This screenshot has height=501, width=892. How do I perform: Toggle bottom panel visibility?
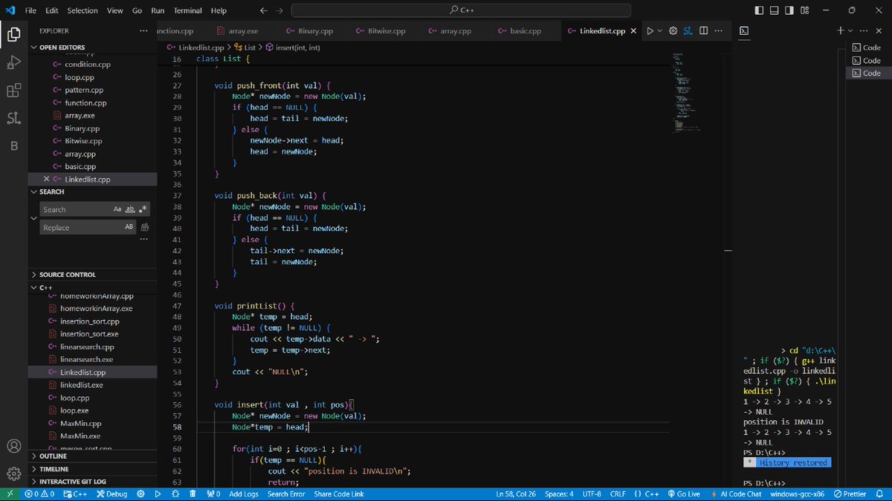774,10
